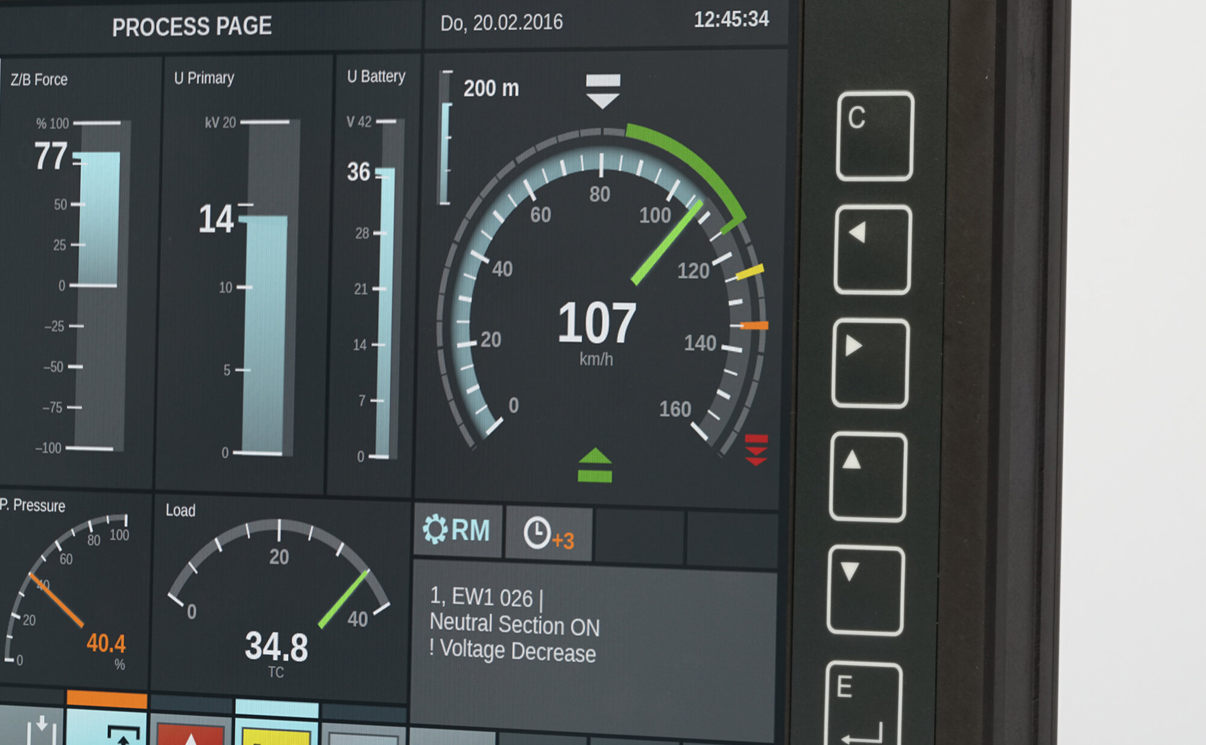Screen dimensions: 1206x745
Task: Expand the 200 m distance bar
Action: (446, 139)
